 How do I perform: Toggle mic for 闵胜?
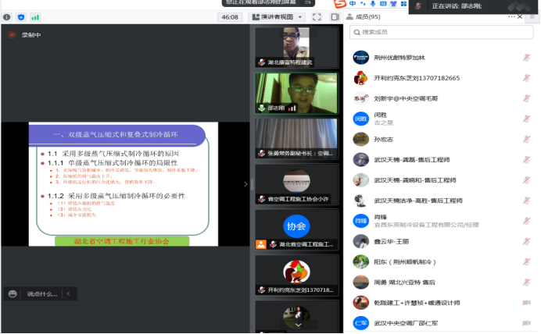click(526, 119)
